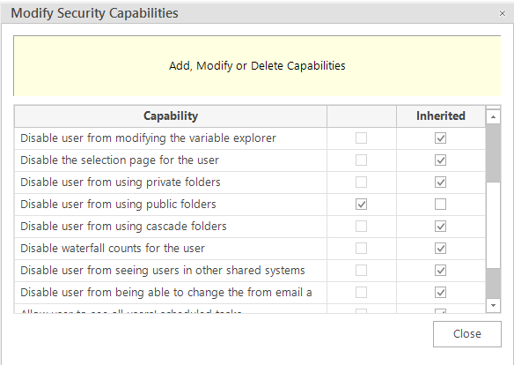The height and width of the screenshot is (365, 514).
Task: Click the Close button
Action: pos(467,334)
